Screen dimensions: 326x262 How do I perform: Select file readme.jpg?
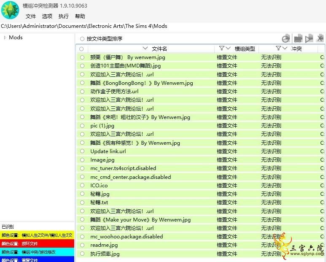[104, 245]
